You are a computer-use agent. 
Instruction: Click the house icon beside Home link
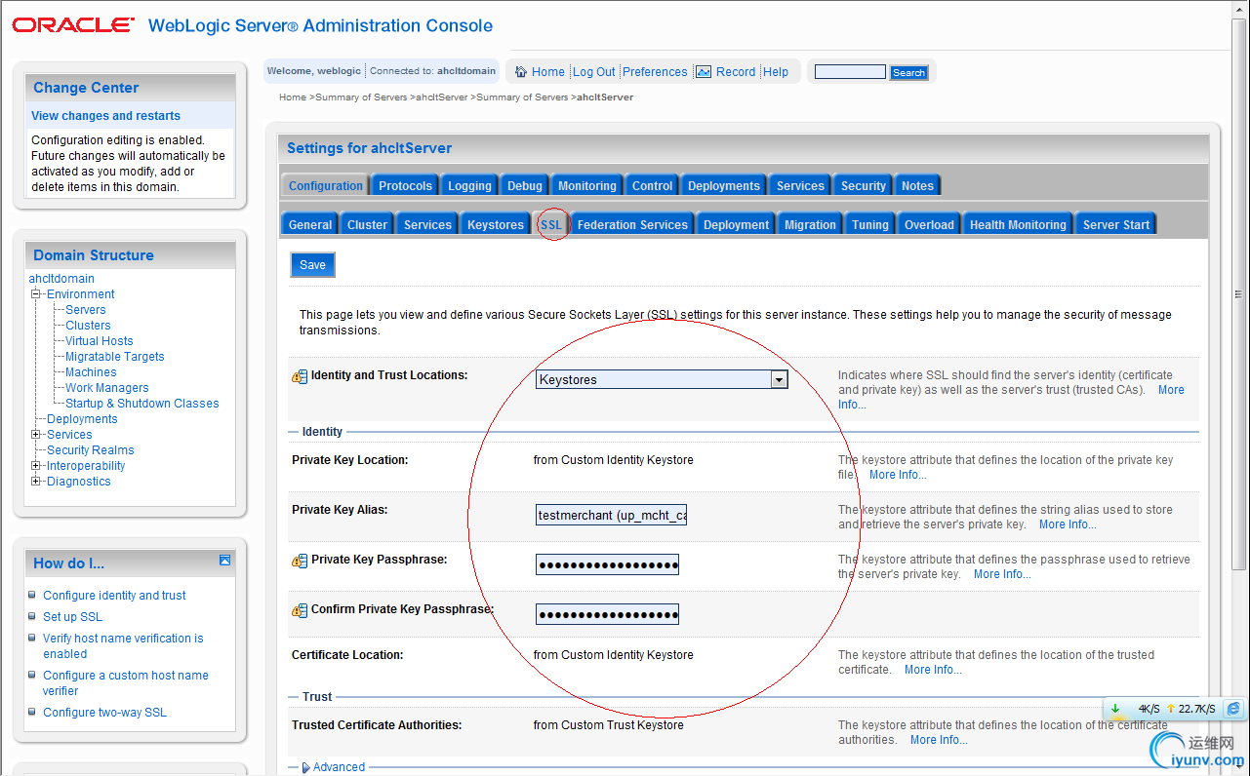[x=521, y=71]
